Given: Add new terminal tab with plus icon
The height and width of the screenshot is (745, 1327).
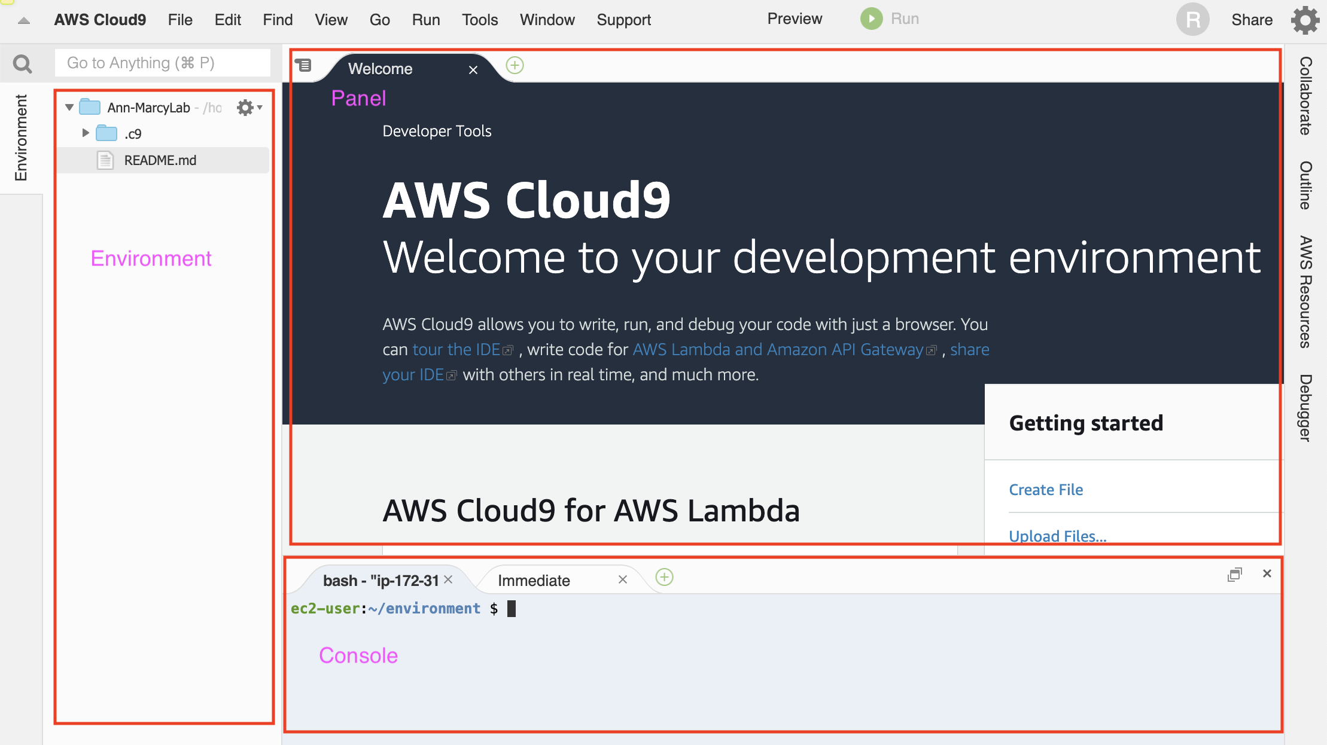Looking at the screenshot, I should click(x=664, y=577).
